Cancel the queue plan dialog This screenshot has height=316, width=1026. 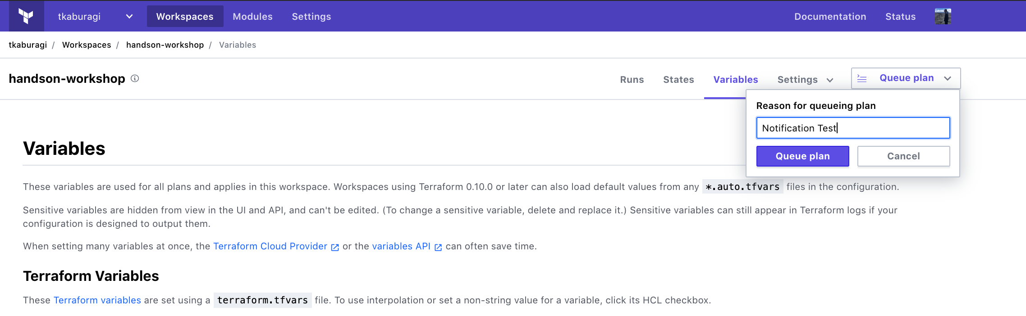pyautogui.click(x=903, y=156)
